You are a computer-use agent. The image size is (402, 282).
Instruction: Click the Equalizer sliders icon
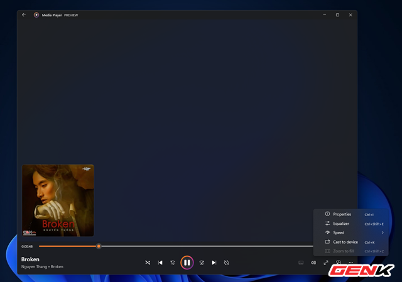(327, 224)
